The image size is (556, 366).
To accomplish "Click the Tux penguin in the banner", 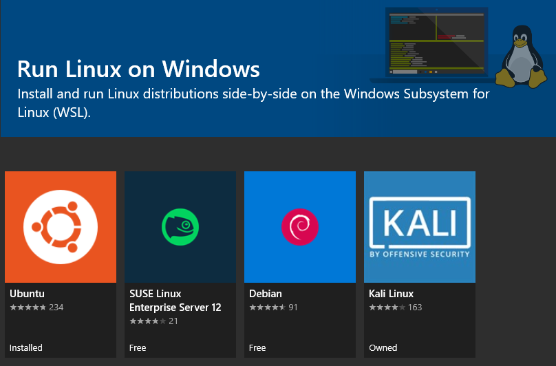I will [521, 56].
